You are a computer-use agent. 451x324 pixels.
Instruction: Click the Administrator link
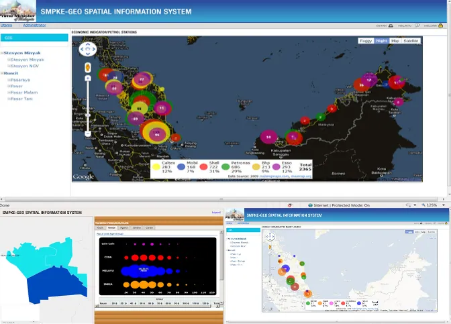34,25
